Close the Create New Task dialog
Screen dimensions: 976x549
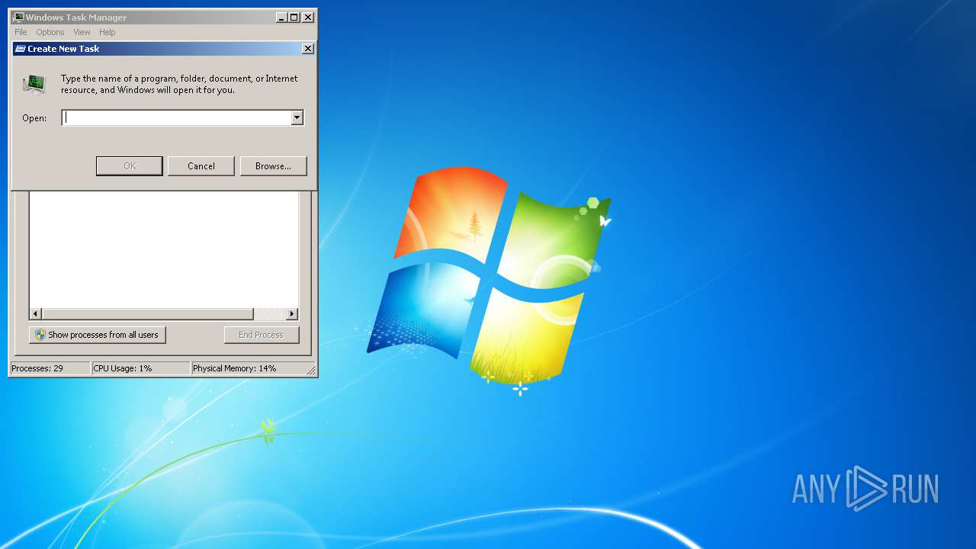(x=308, y=49)
